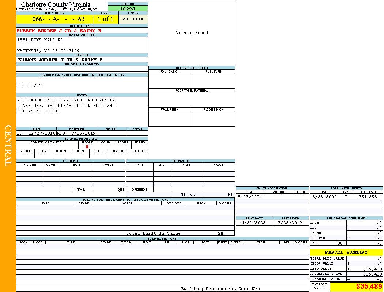Click the yellow Parcel Summary header
Screen dimensions: 384x292
tap(346, 252)
